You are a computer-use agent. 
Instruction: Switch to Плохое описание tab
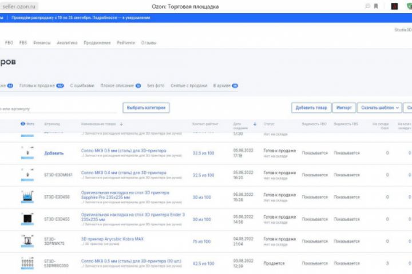[121, 86]
